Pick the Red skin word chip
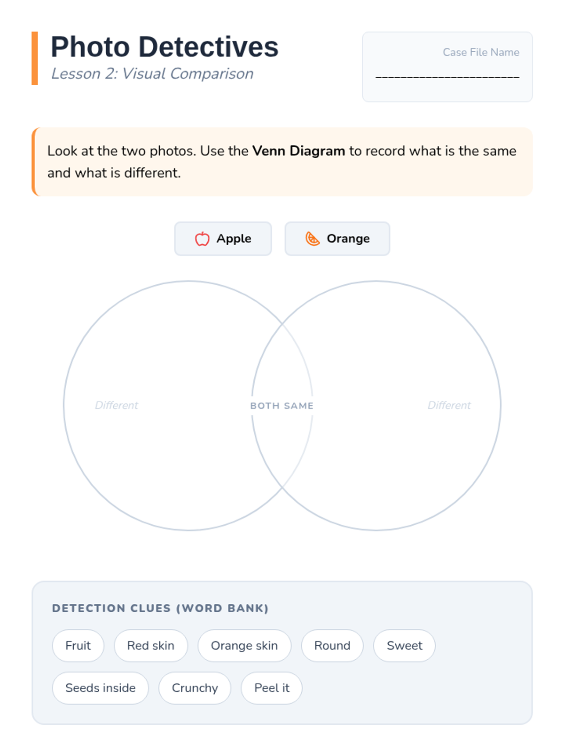564x753 pixels. pyautogui.click(x=150, y=646)
